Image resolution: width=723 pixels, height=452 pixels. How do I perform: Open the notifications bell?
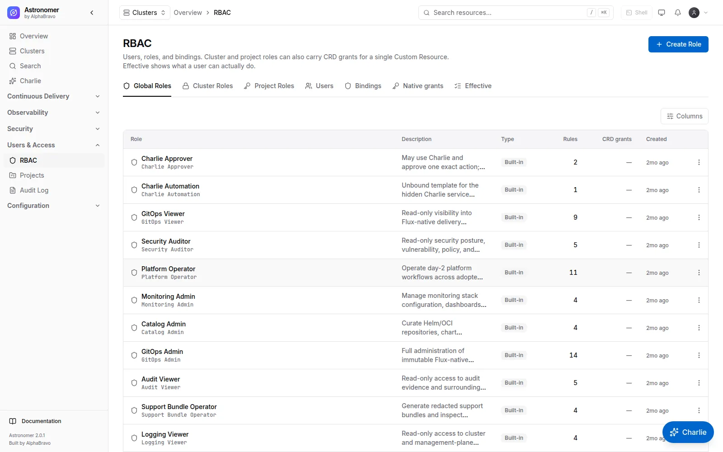[678, 13]
